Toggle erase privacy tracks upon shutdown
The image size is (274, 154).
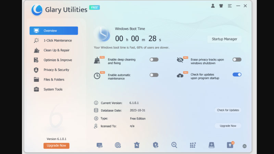(x=237, y=60)
